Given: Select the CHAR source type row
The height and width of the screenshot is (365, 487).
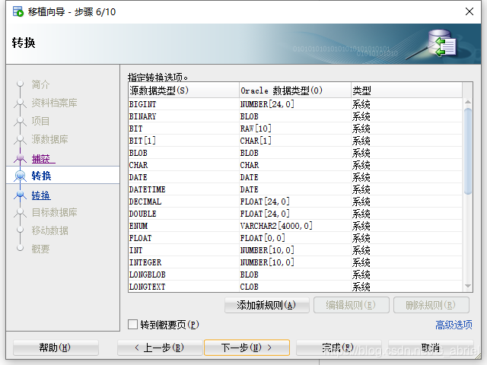Looking at the screenshot, I should coord(295,165).
